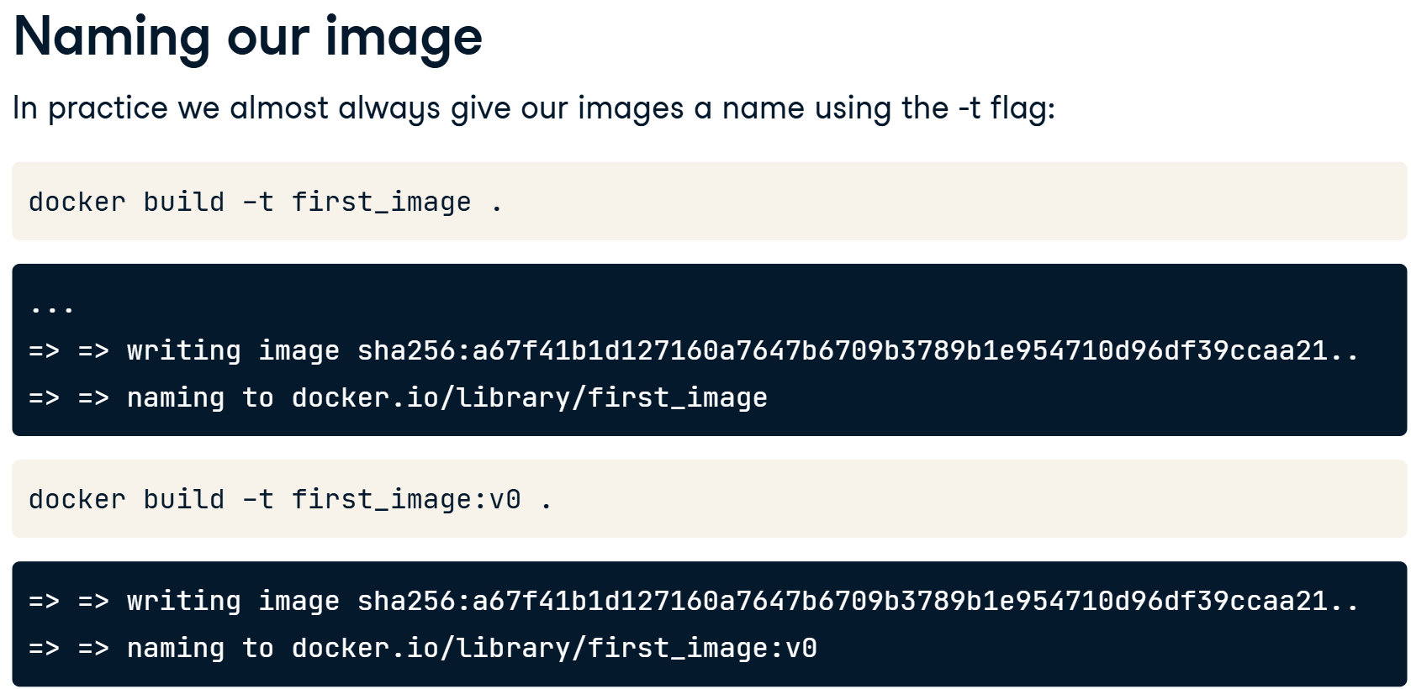Click "build" in the second docker command

tap(184, 500)
